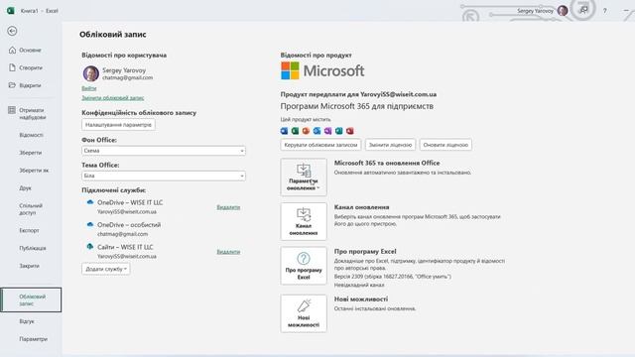
Task: Click the Excel app icon in title bar
Action: pos(11,11)
